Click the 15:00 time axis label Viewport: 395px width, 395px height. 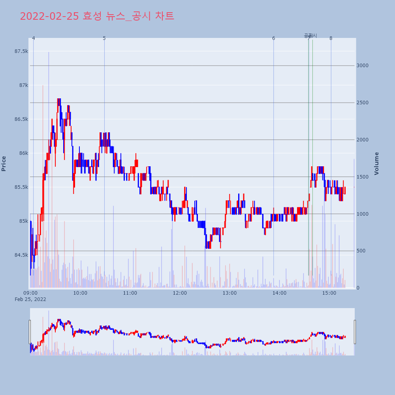pos(329,293)
